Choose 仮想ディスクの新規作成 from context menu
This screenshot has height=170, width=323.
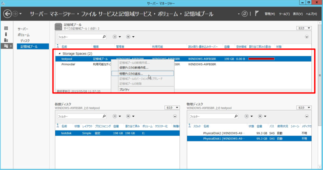pyautogui.click(x=133, y=68)
